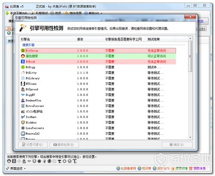
Task: Click the engine list scrollbar thumb
Action: point(190,56)
